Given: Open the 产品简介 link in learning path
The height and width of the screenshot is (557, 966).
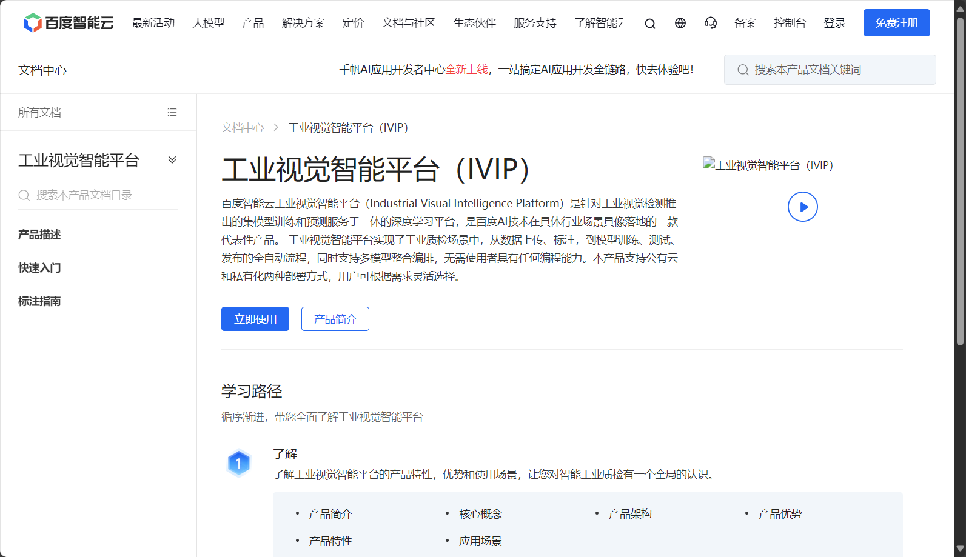Looking at the screenshot, I should (x=330, y=514).
